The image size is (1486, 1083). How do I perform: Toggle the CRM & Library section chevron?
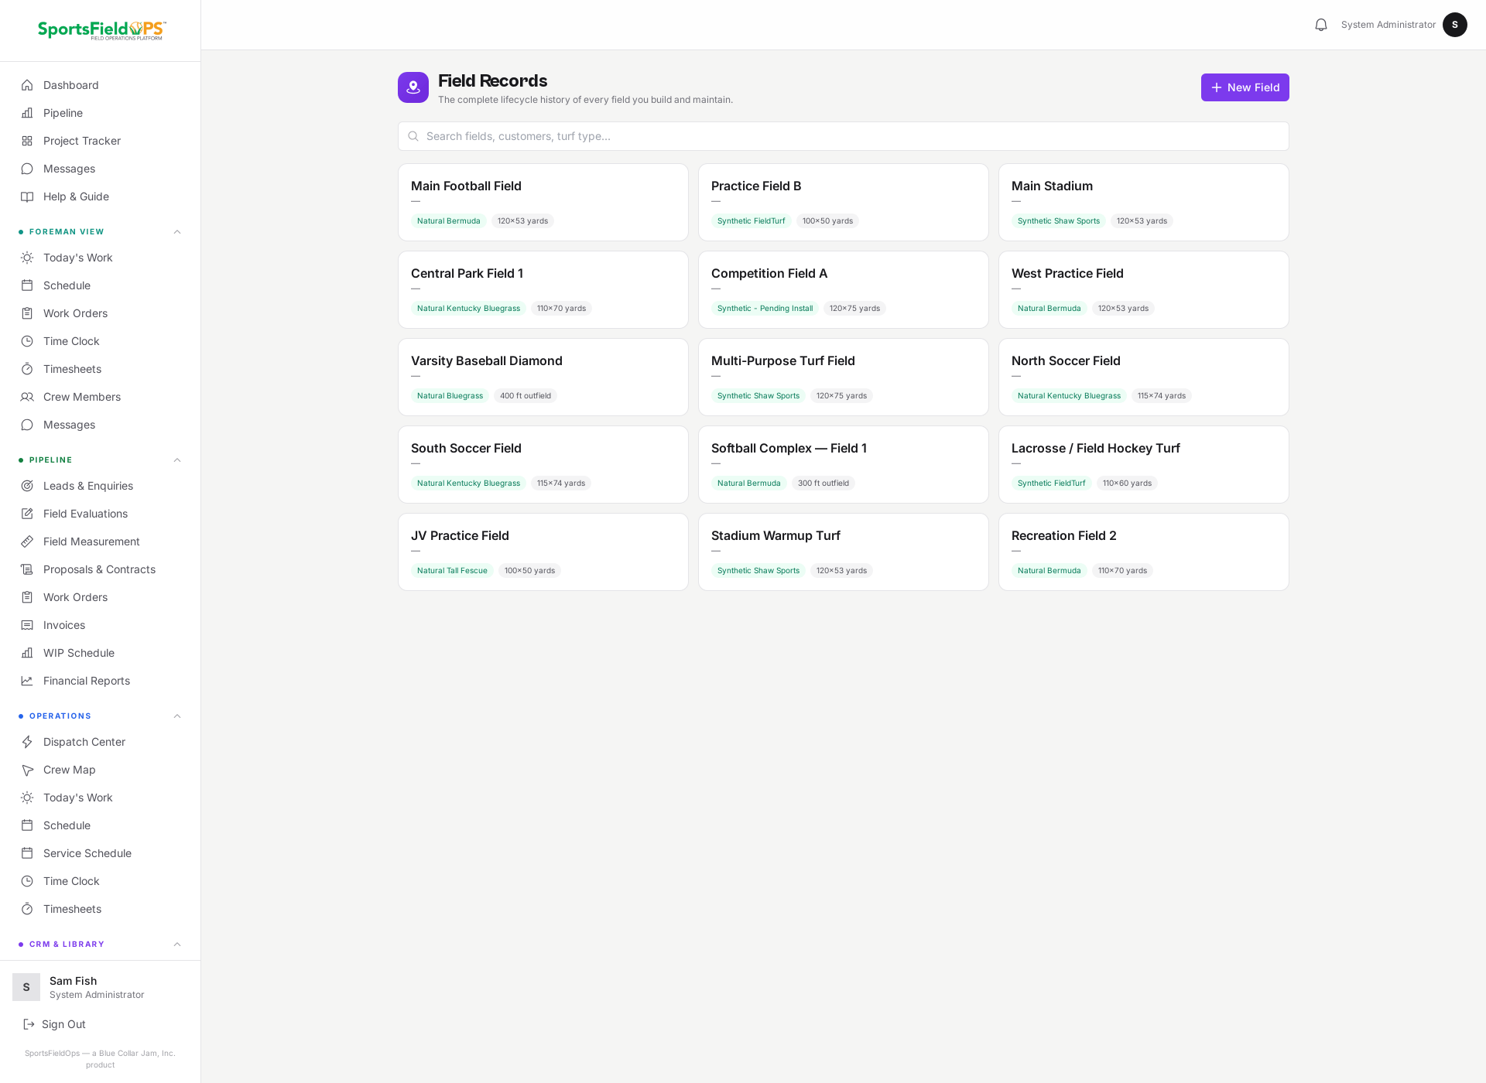tap(177, 945)
